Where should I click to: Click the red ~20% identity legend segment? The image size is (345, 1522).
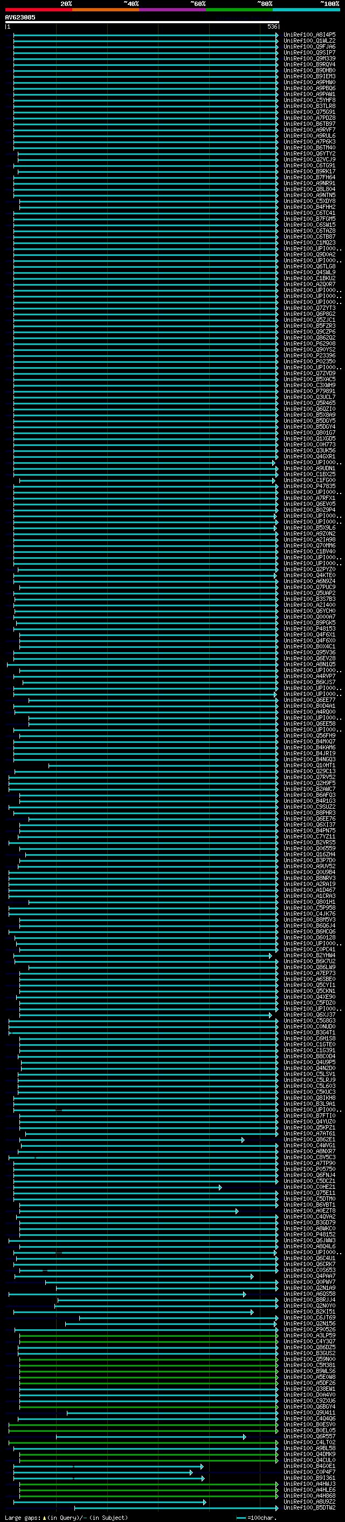click(x=38, y=10)
